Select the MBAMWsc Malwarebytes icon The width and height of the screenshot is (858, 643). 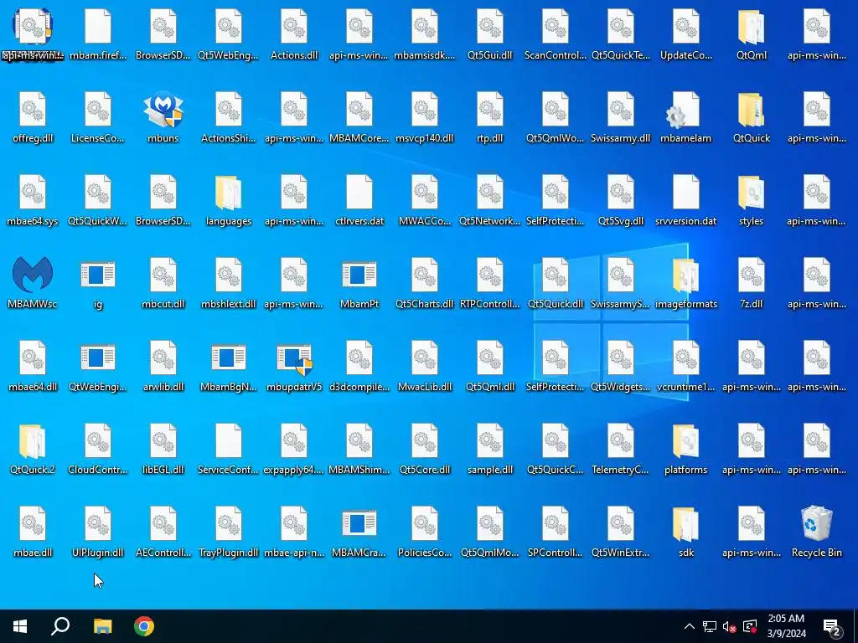(33, 275)
